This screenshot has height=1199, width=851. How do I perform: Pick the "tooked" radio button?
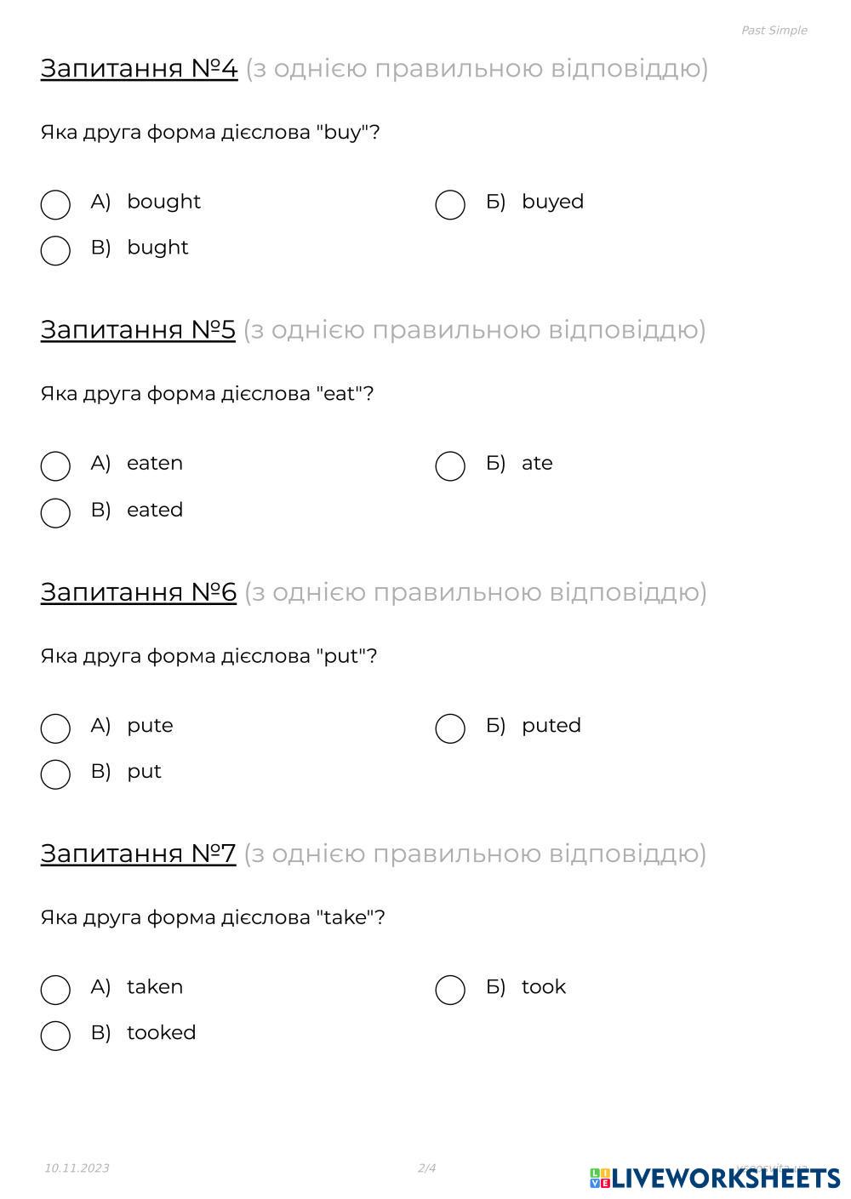pyautogui.click(x=55, y=1035)
